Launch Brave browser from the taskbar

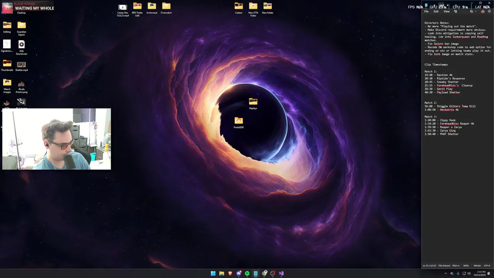coord(230,273)
